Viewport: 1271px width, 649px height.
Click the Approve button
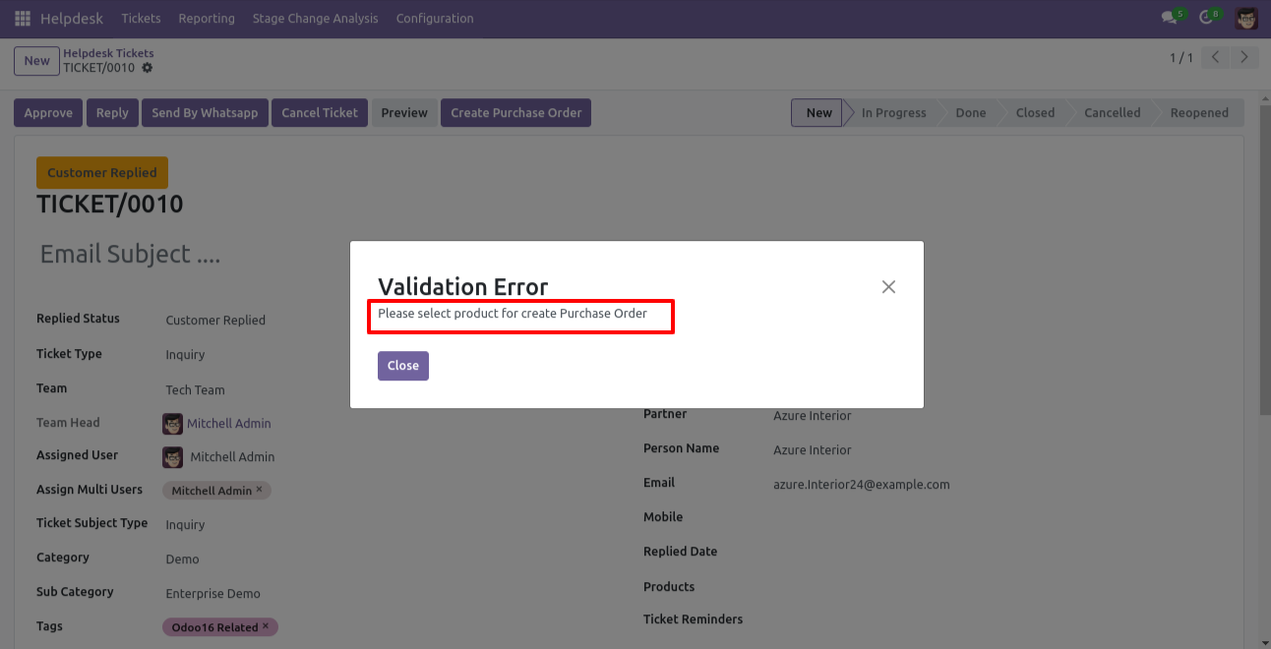point(48,113)
